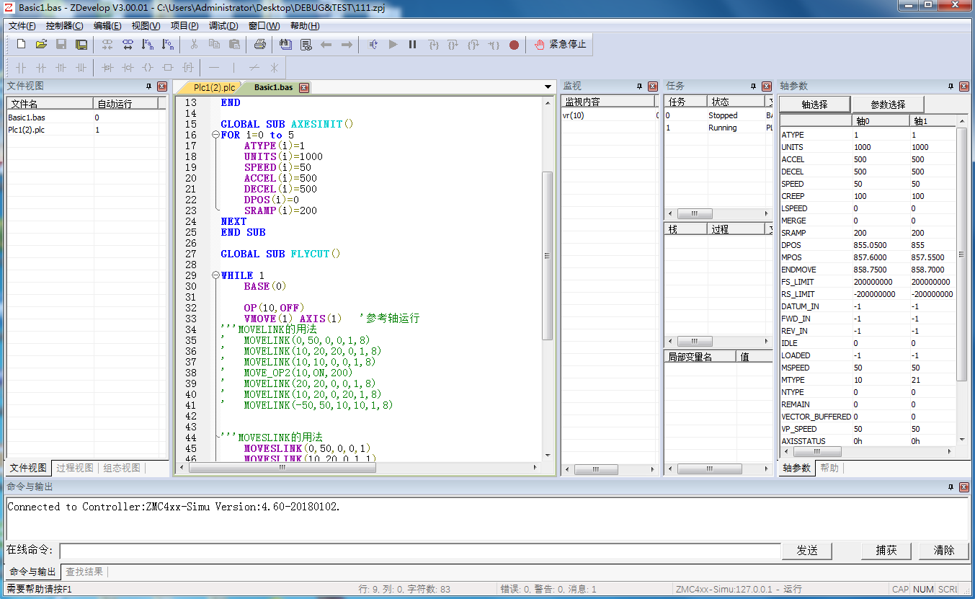The image size is (975, 599).
Task: Open the 控制器(C) menu
Action: click(65, 26)
